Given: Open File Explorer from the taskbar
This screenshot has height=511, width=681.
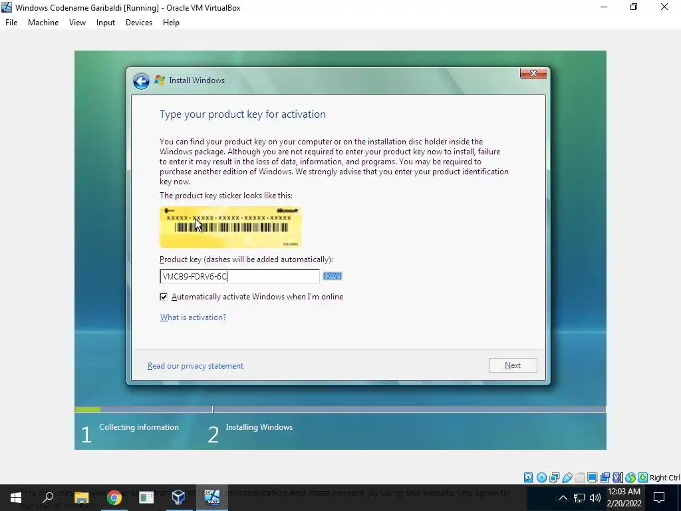Looking at the screenshot, I should [81, 497].
